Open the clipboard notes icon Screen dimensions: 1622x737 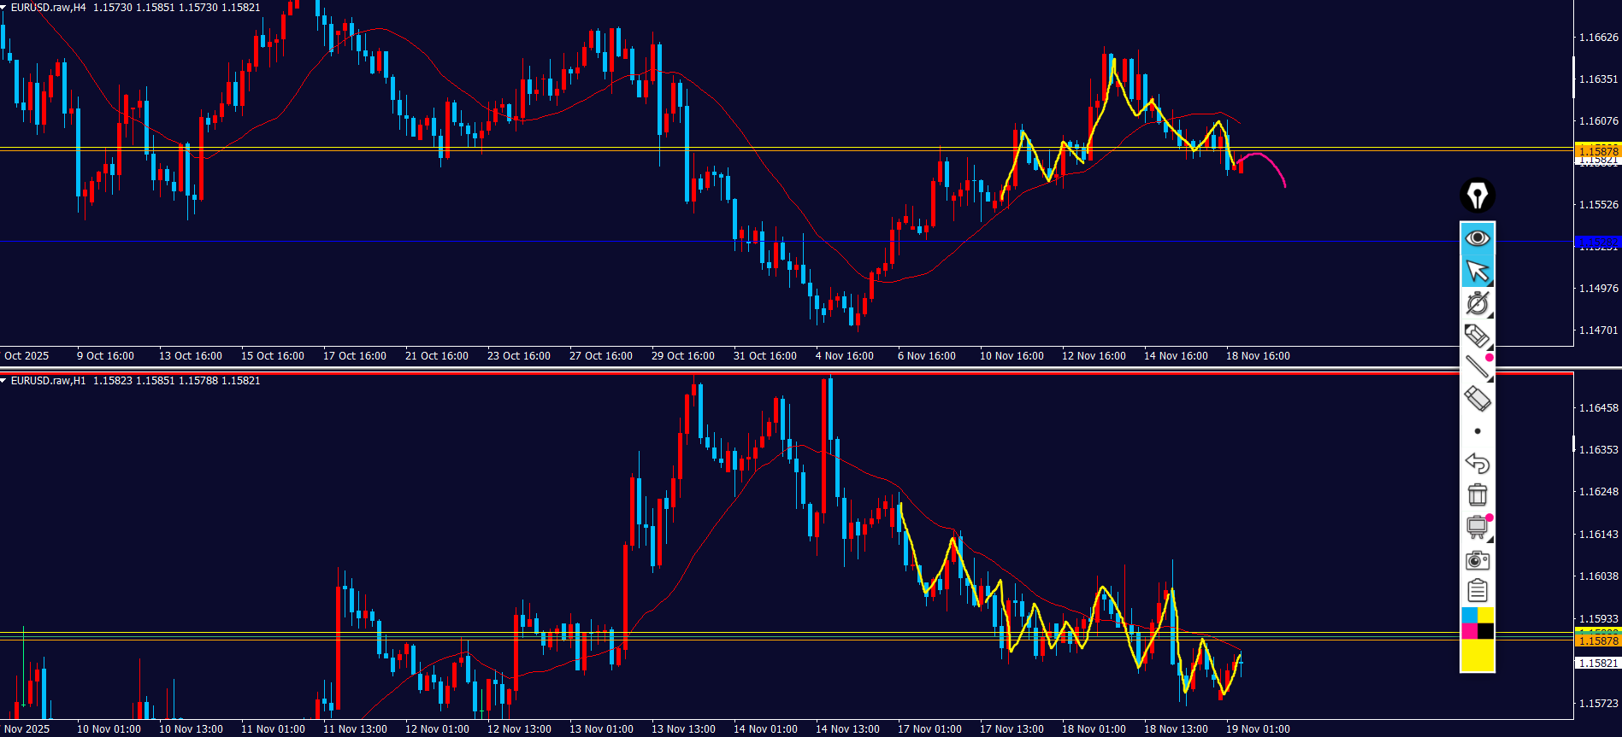1477,591
